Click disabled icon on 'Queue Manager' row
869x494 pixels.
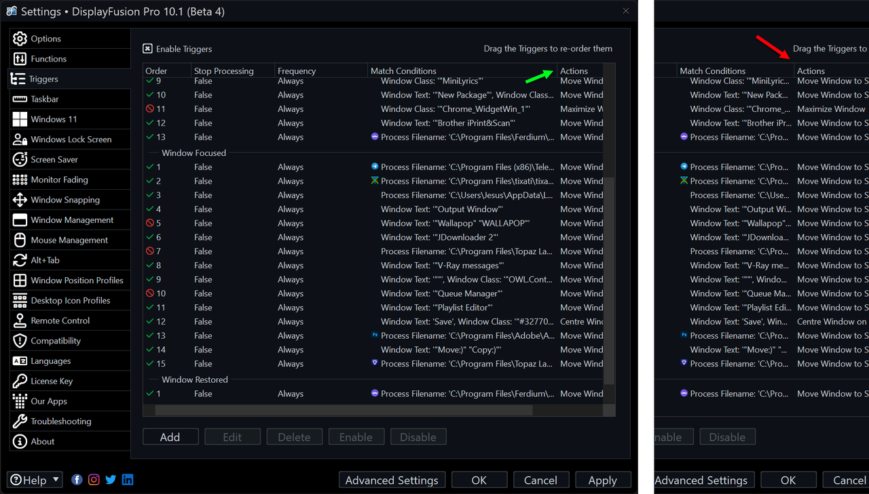tap(150, 293)
